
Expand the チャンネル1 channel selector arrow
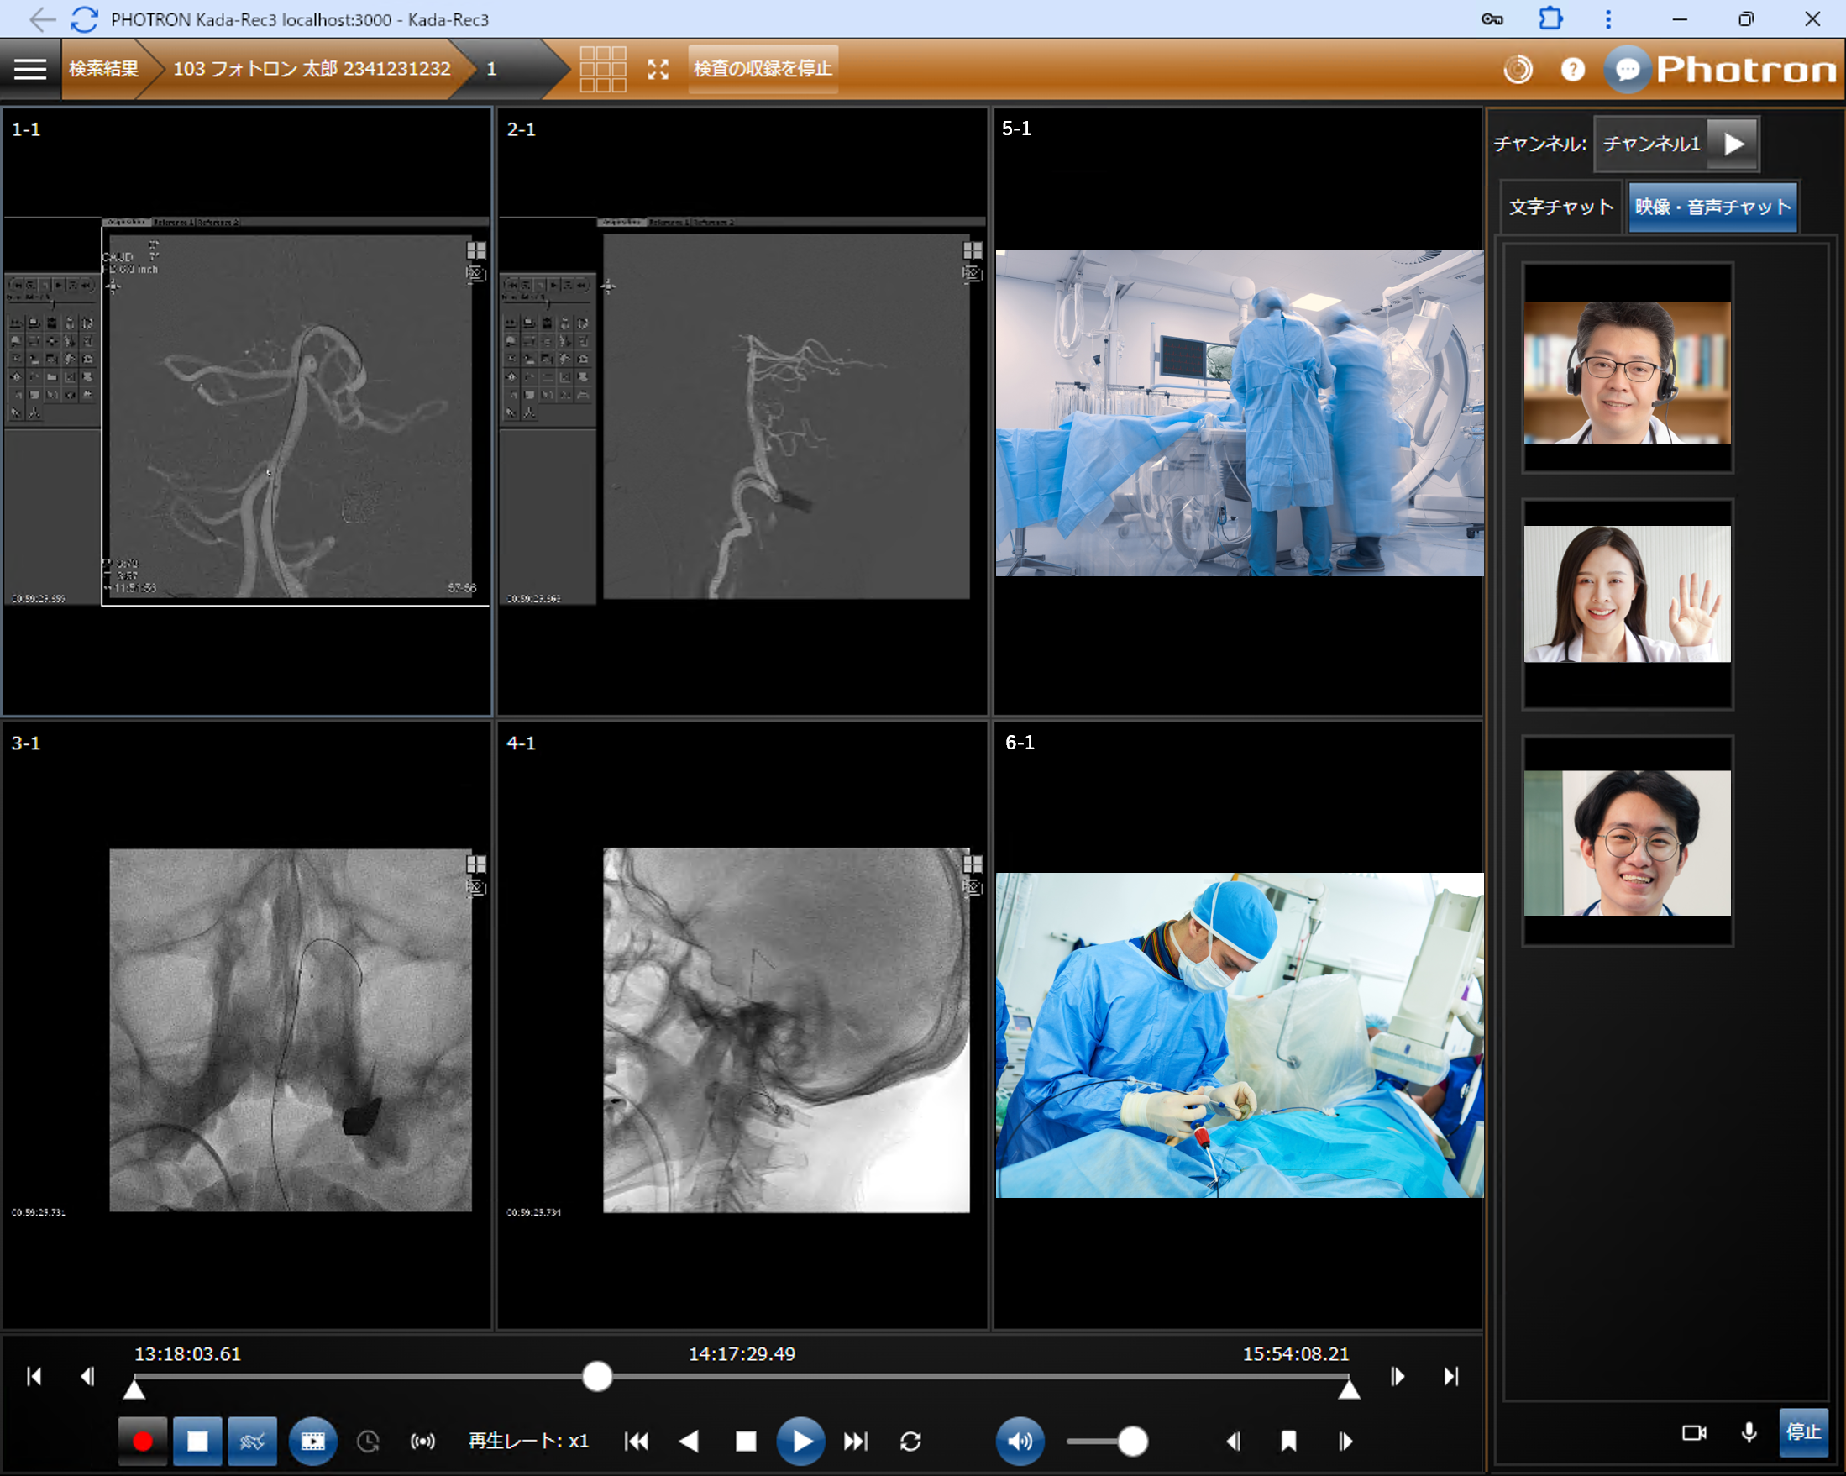tap(1733, 143)
